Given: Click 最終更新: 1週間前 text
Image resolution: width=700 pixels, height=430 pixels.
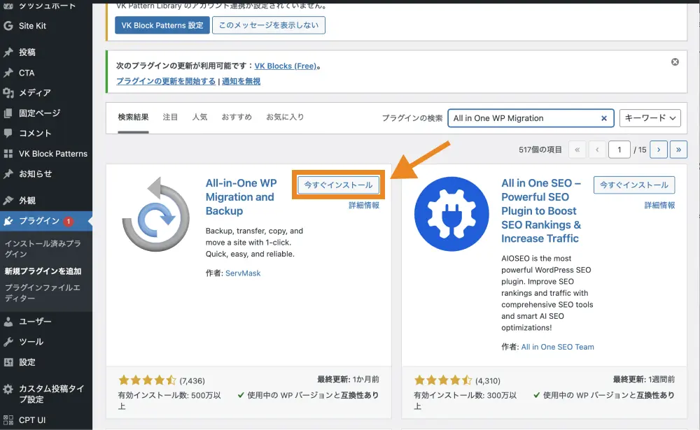Looking at the screenshot, I should click(644, 379).
